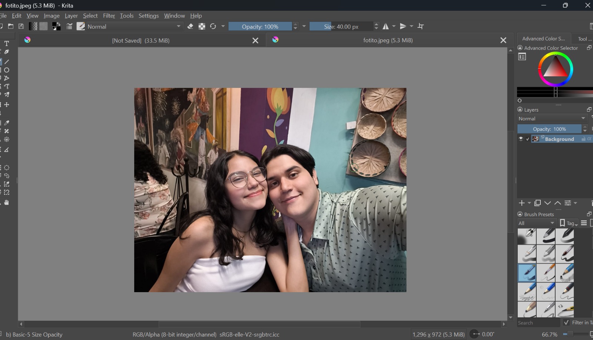Expand the brush Blending Mode selector labeled Normal

[x=133, y=26]
